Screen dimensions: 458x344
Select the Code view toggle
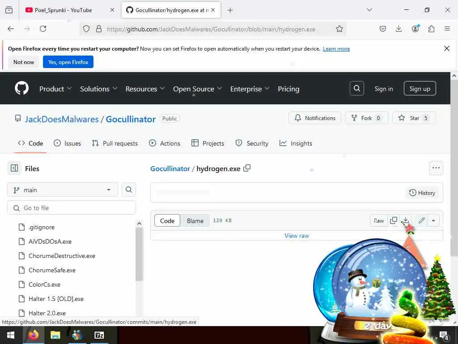(x=167, y=220)
